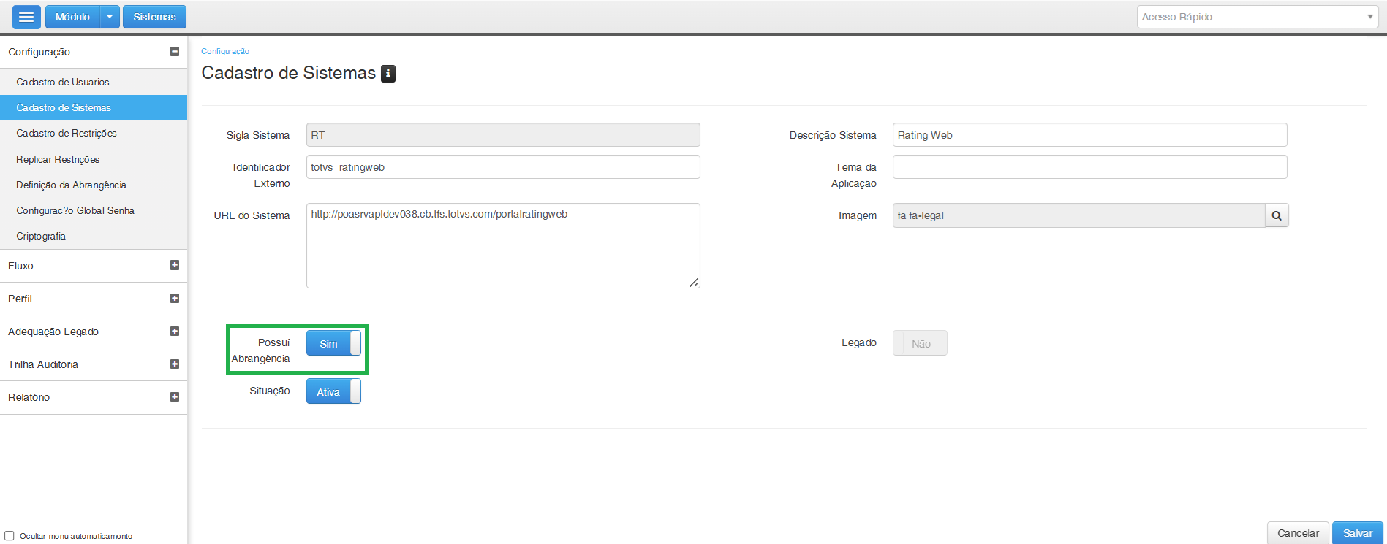Toggle the Situação Ativa switch
Viewport: 1387px width, 544px height.
pyautogui.click(x=333, y=391)
